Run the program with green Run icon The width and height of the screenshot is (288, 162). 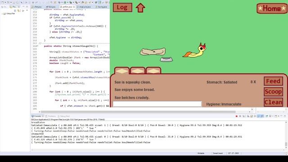65,2
